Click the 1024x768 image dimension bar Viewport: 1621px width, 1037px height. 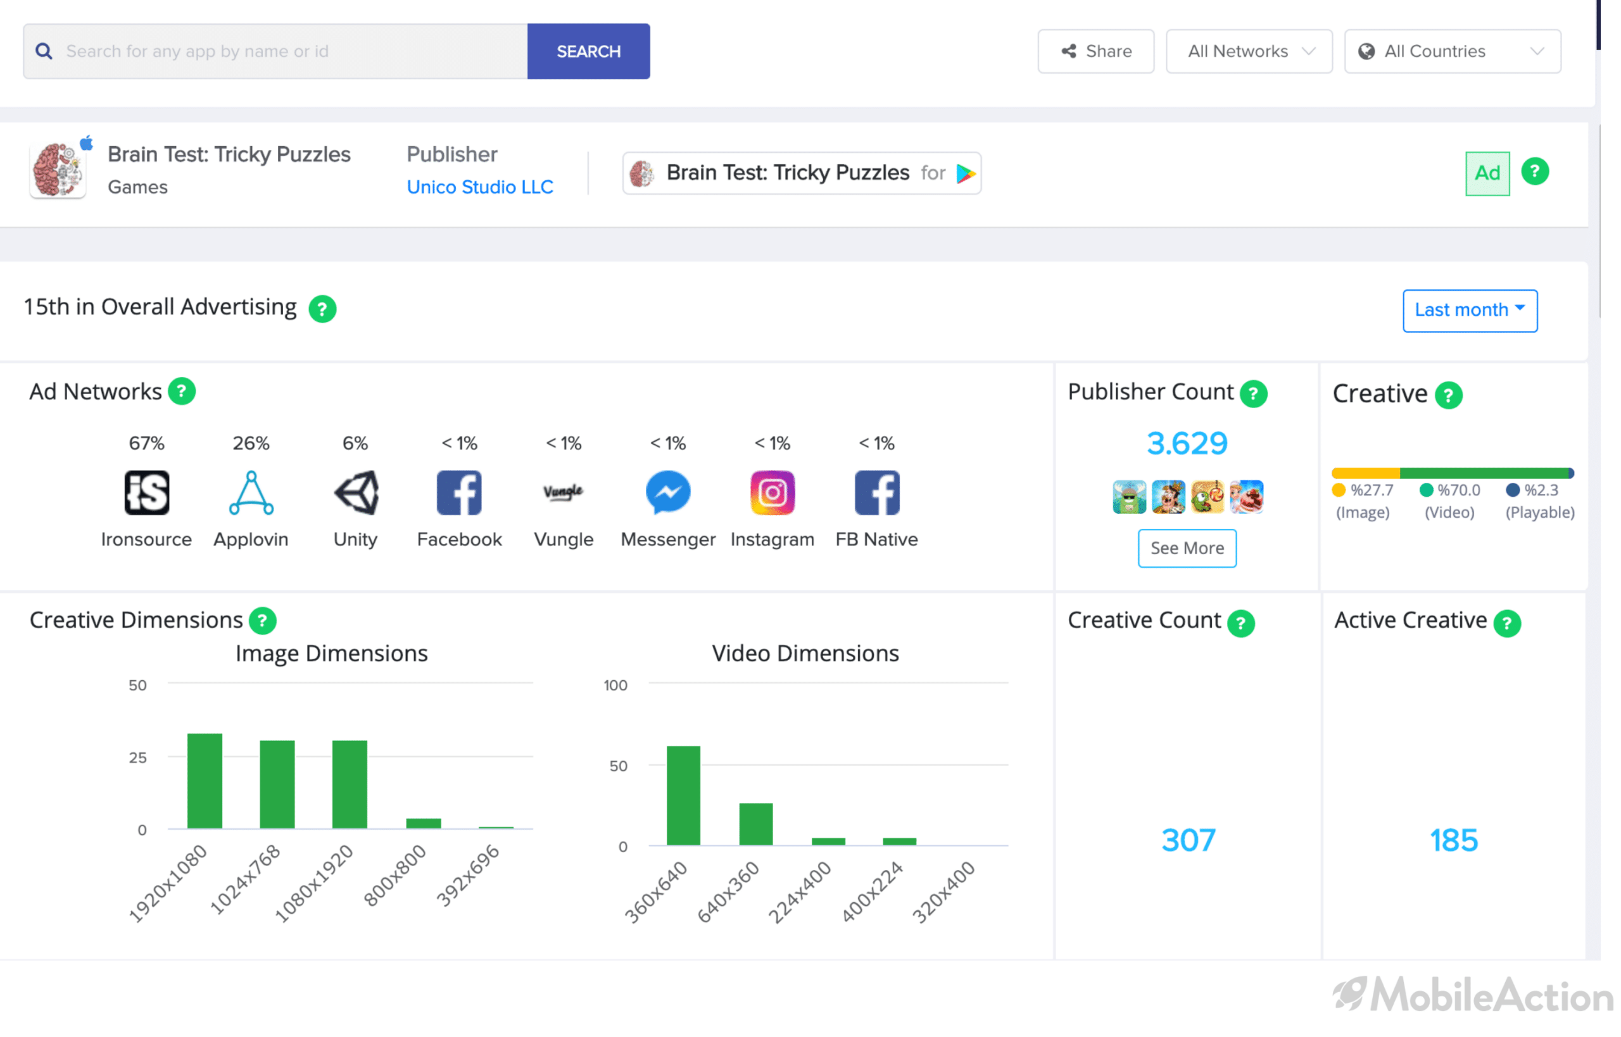[277, 785]
